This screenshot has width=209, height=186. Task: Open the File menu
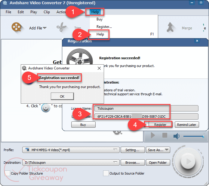pyautogui.click(x=8, y=12)
